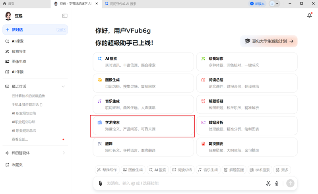The image size is (318, 194).
Task: Click the 收藏夹 bookmark icon
Action: [x=7, y=165]
